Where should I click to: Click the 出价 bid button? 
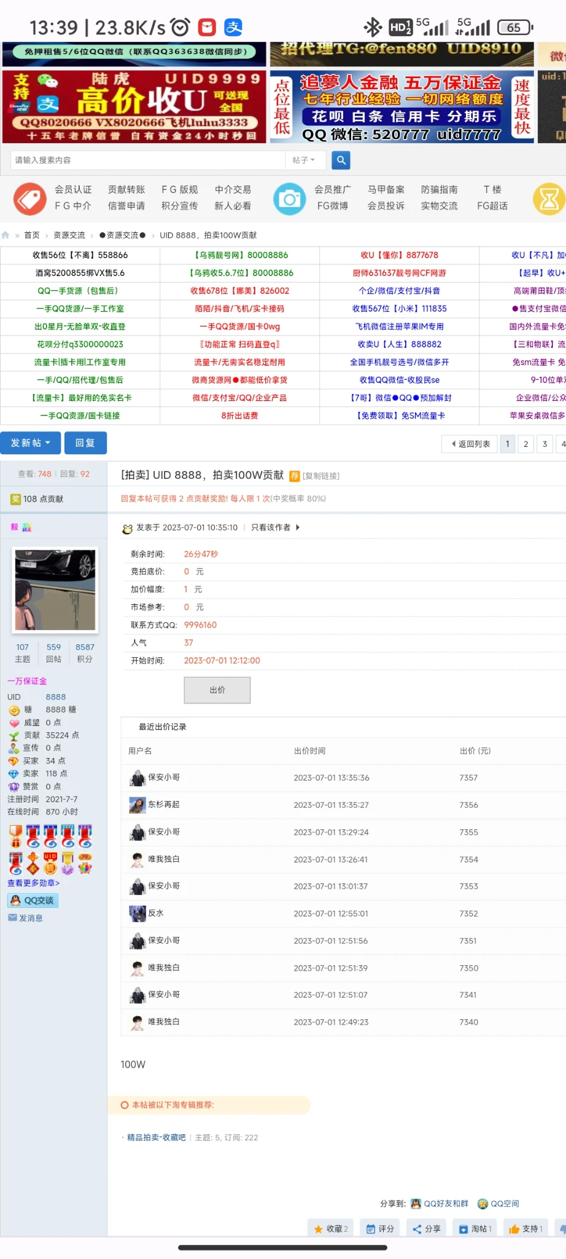point(217,690)
